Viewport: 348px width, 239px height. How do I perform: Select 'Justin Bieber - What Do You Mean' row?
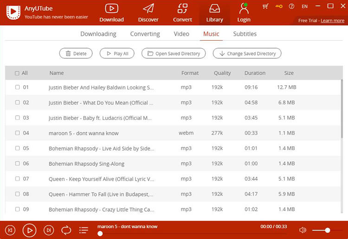point(173,102)
